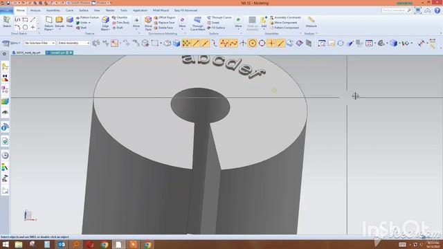Select the Measure tool in Analysis group
The image size is (443, 249).
point(311,21)
